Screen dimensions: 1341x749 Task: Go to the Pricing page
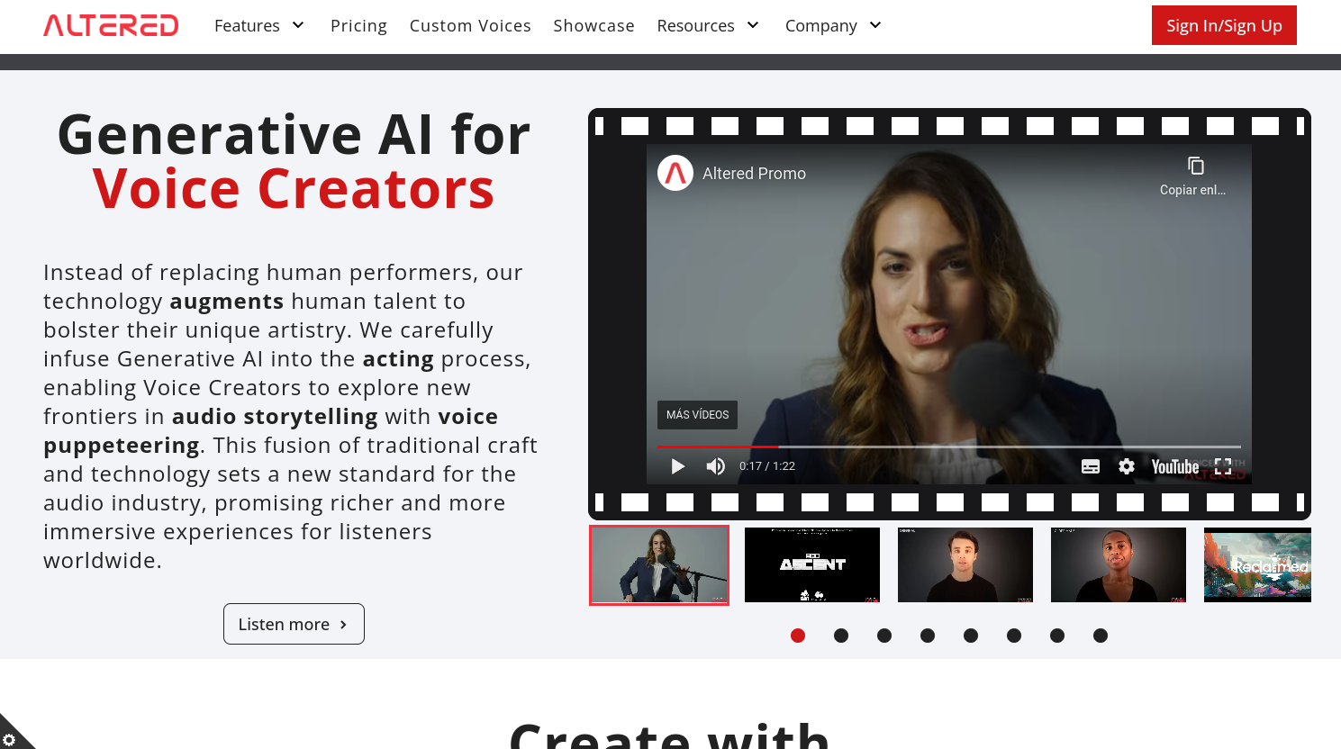[358, 26]
